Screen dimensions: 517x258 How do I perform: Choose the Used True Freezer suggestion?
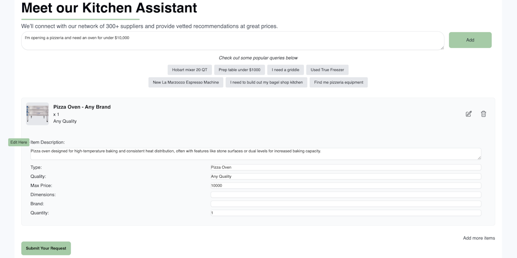click(x=327, y=70)
